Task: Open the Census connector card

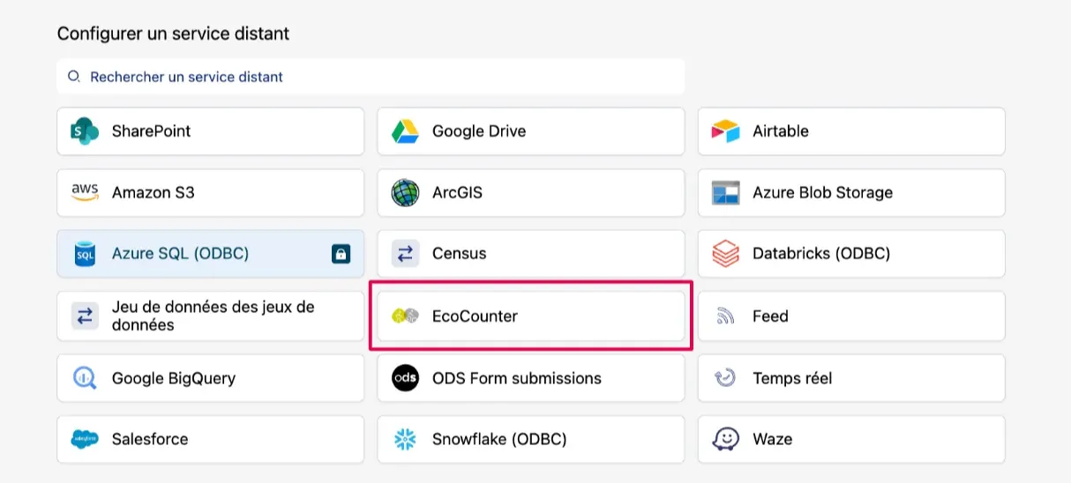Action: (x=531, y=254)
